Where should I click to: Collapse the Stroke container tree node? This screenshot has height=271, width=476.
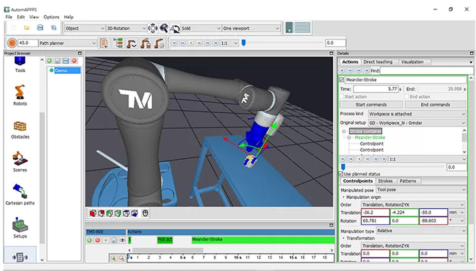[344, 131]
